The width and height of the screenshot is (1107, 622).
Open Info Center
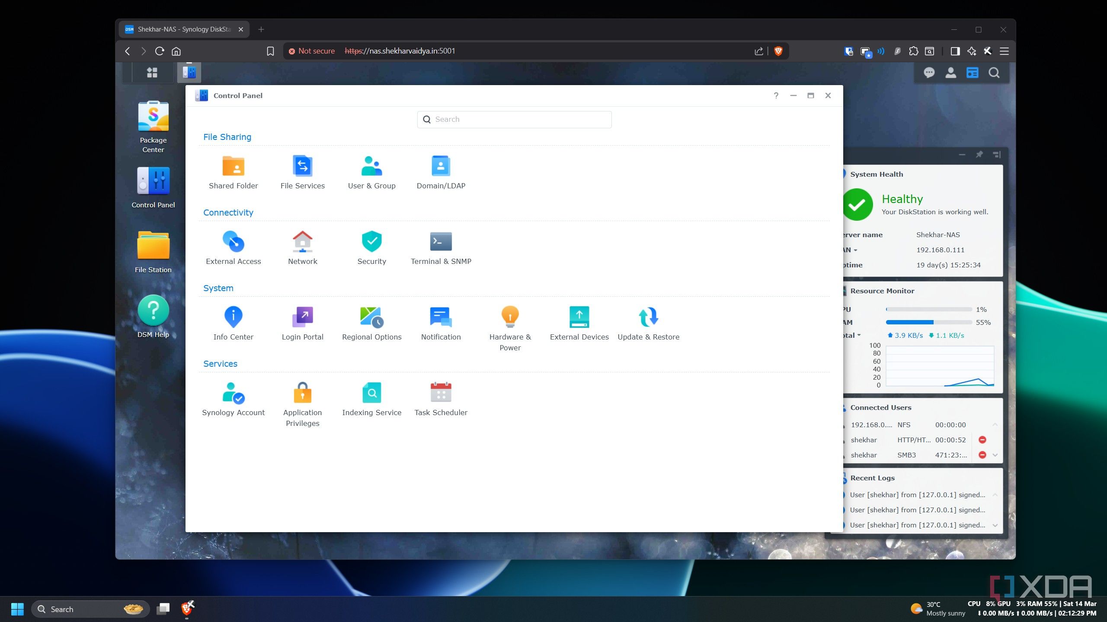point(233,324)
